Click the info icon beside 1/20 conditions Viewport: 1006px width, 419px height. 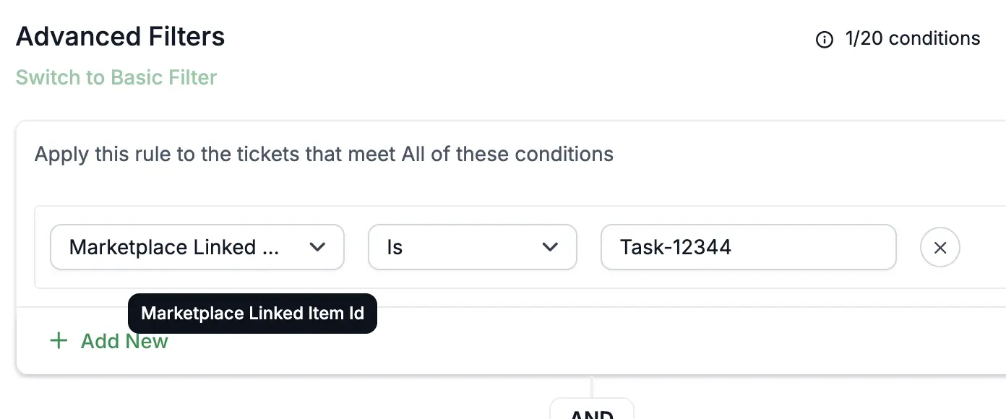point(824,40)
